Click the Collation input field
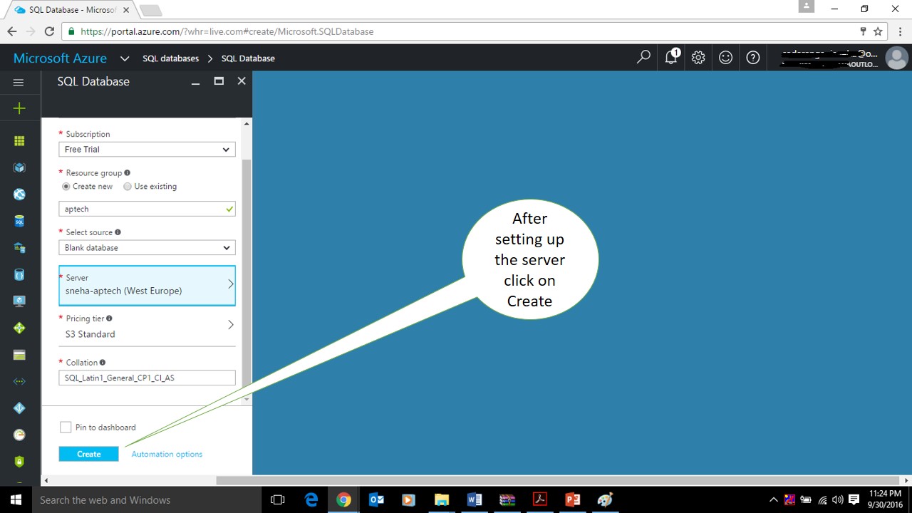Image resolution: width=912 pixels, height=513 pixels. tap(147, 378)
